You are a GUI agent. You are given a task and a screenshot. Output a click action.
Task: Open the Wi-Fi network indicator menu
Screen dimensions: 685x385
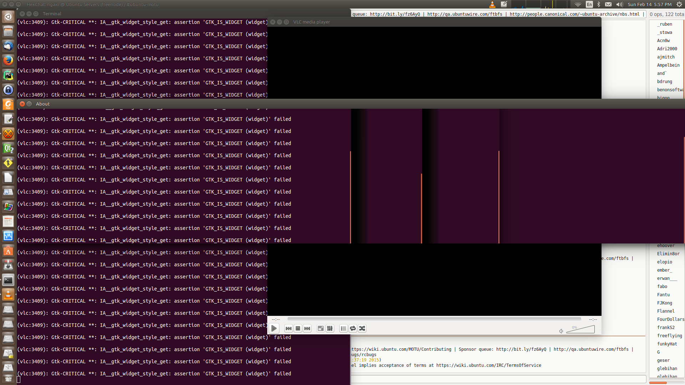578,4
